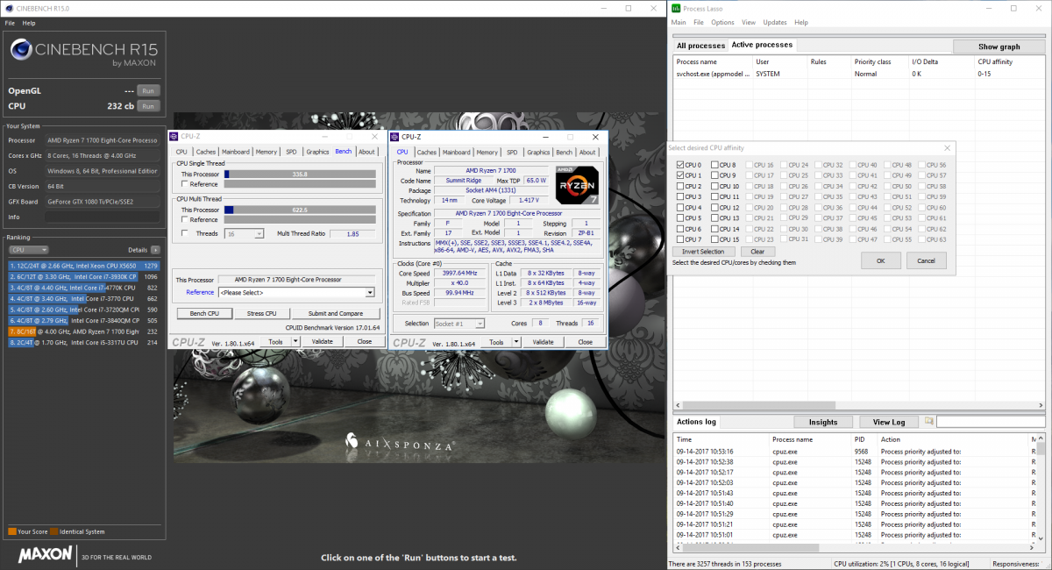The height and width of the screenshot is (570, 1052).
Task: Click the CPU-Z CPU tab window title icon
Action: (394, 137)
